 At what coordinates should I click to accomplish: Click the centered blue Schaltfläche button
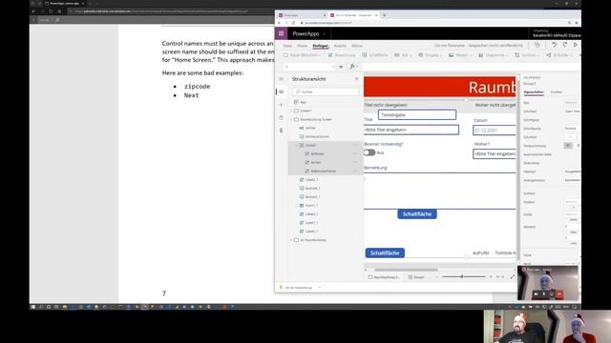[x=417, y=214]
